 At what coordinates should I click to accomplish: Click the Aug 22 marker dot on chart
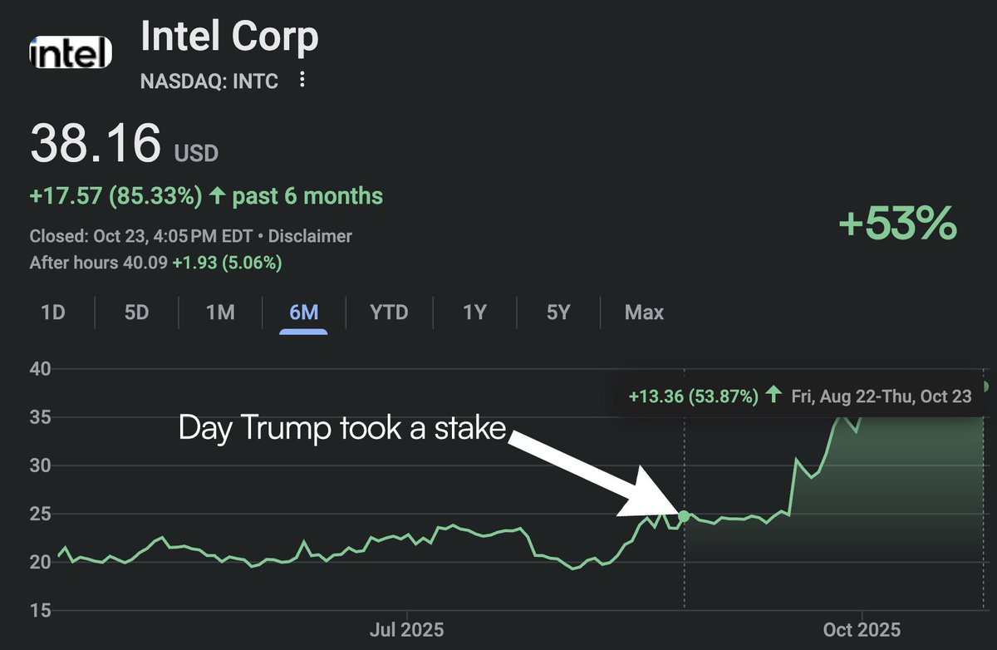(x=684, y=516)
